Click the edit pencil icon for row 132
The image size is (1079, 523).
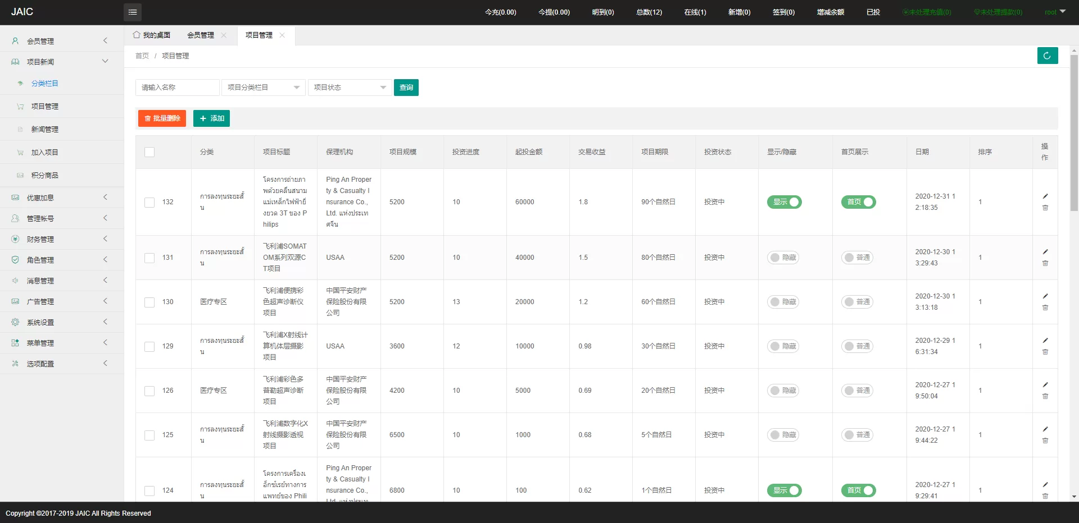(x=1045, y=196)
